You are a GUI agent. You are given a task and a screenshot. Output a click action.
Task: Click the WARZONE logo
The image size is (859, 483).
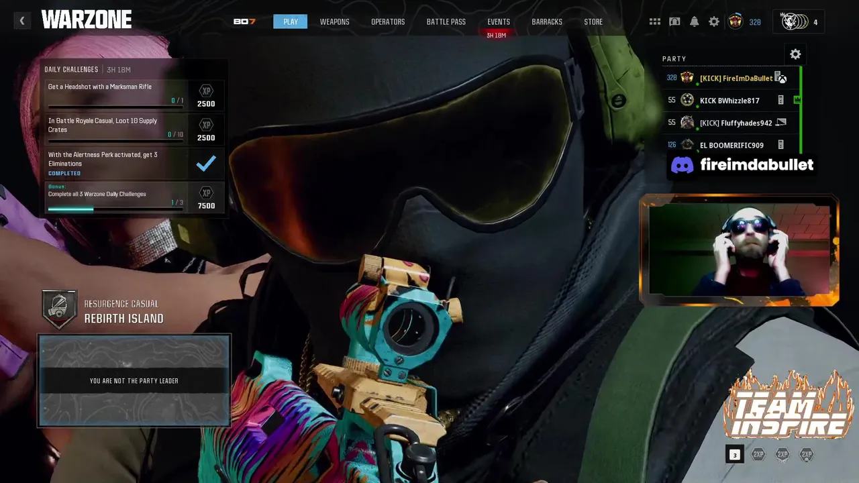tap(87, 20)
